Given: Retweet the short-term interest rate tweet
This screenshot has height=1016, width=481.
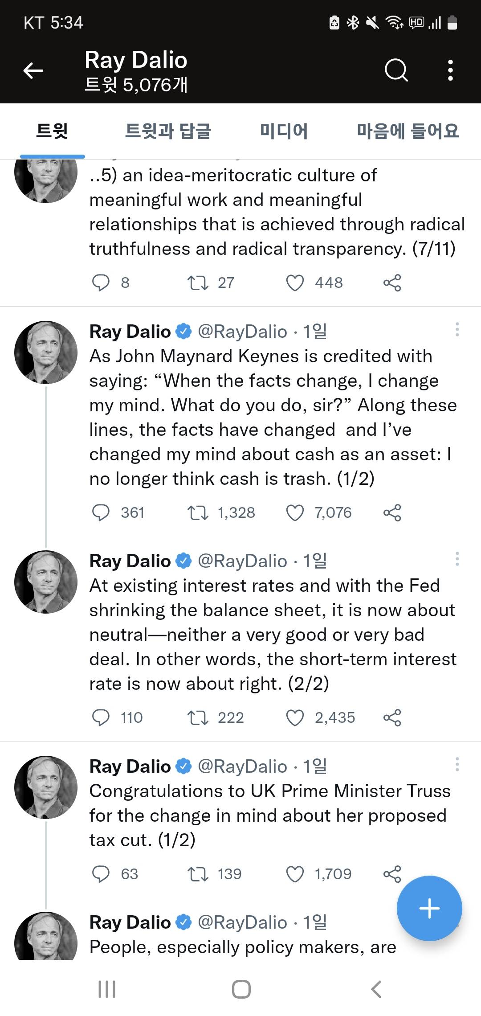Looking at the screenshot, I should pos(198,718).
